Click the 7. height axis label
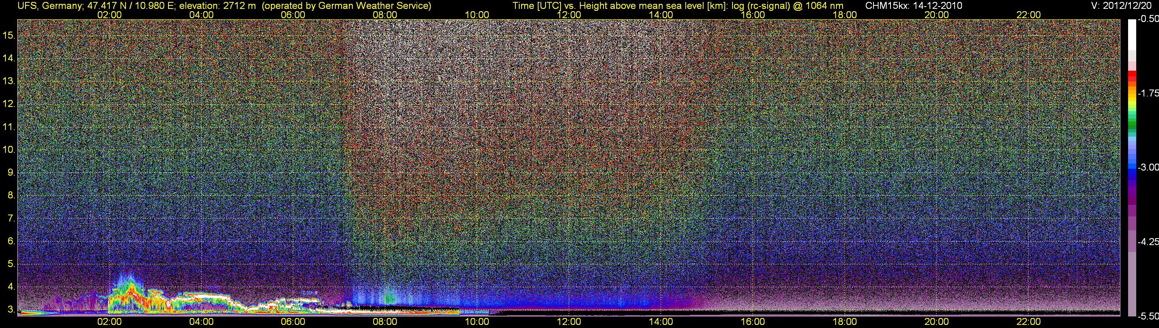Viewport: 1159px width, 328px height. tap(11, 218)
